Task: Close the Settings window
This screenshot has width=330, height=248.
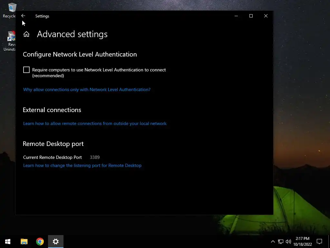Action: (x=266, y=16)
